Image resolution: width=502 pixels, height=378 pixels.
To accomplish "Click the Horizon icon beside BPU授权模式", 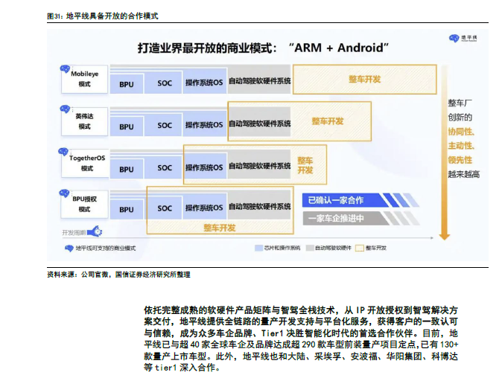I will click(64, 193).
